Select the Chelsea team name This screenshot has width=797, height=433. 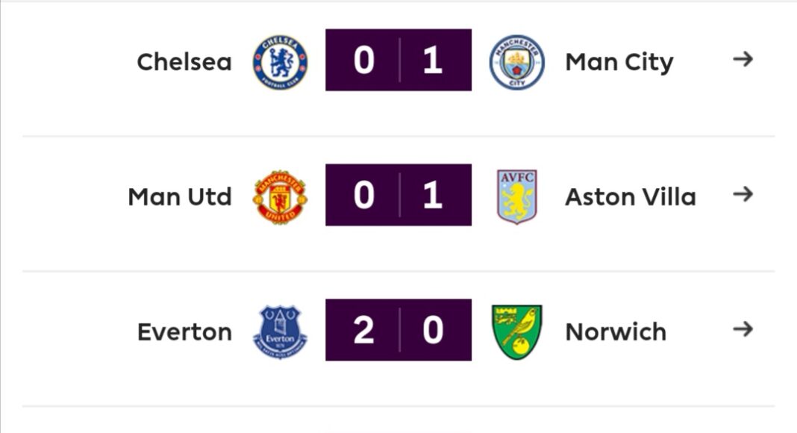pyautogui.click(x=184, y=62)
